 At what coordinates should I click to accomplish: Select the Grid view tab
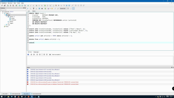(x=30, y=52)
